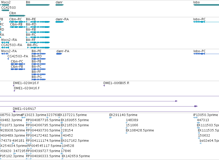Click the Mocs2 gene label
This screenshot has width=219, height=160.
click(6, 2)
